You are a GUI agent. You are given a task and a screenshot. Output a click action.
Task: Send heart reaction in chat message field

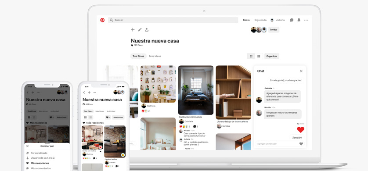pyautogui.click(x=301, y=144)
